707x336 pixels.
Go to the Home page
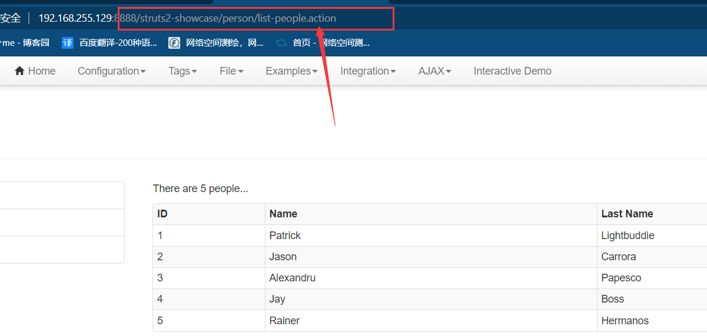point(35,71)
